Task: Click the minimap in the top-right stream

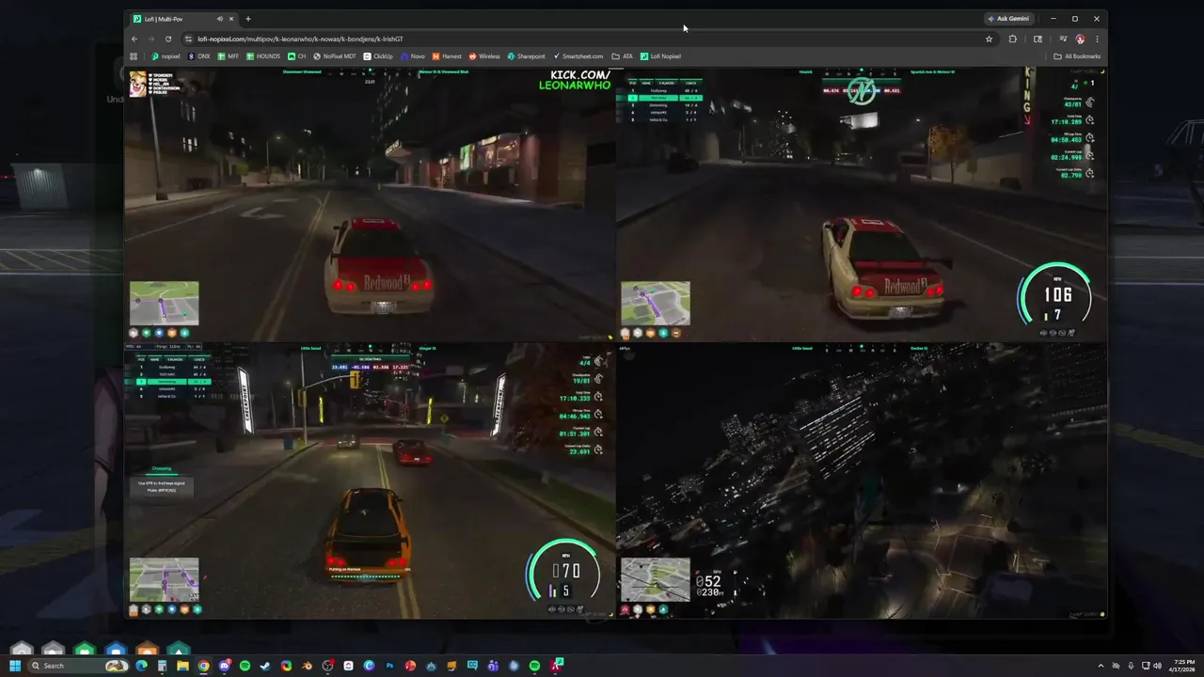Action: coord(656,303)
